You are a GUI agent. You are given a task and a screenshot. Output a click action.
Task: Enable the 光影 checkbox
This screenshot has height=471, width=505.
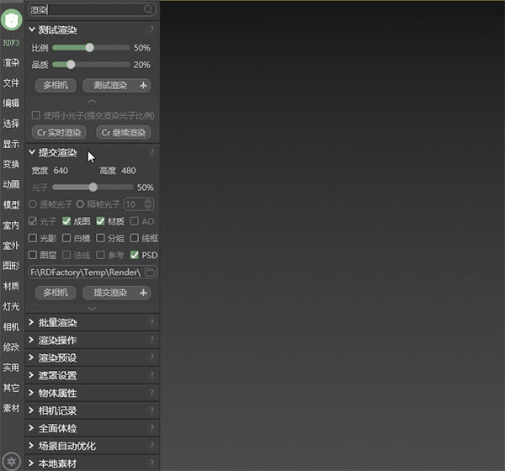click(x=34, y=238)
